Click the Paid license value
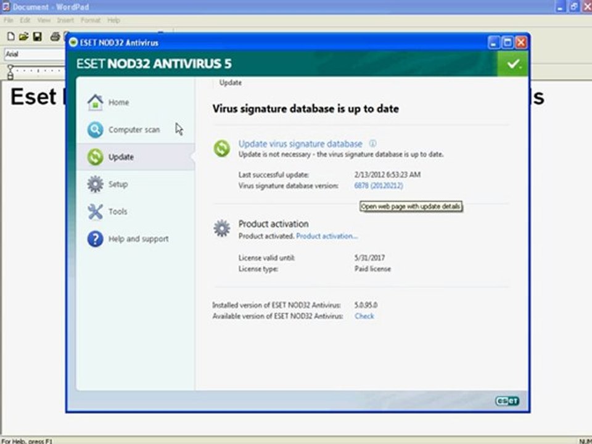Viewport: 592px width, 444px height. (x=372, y=269)
